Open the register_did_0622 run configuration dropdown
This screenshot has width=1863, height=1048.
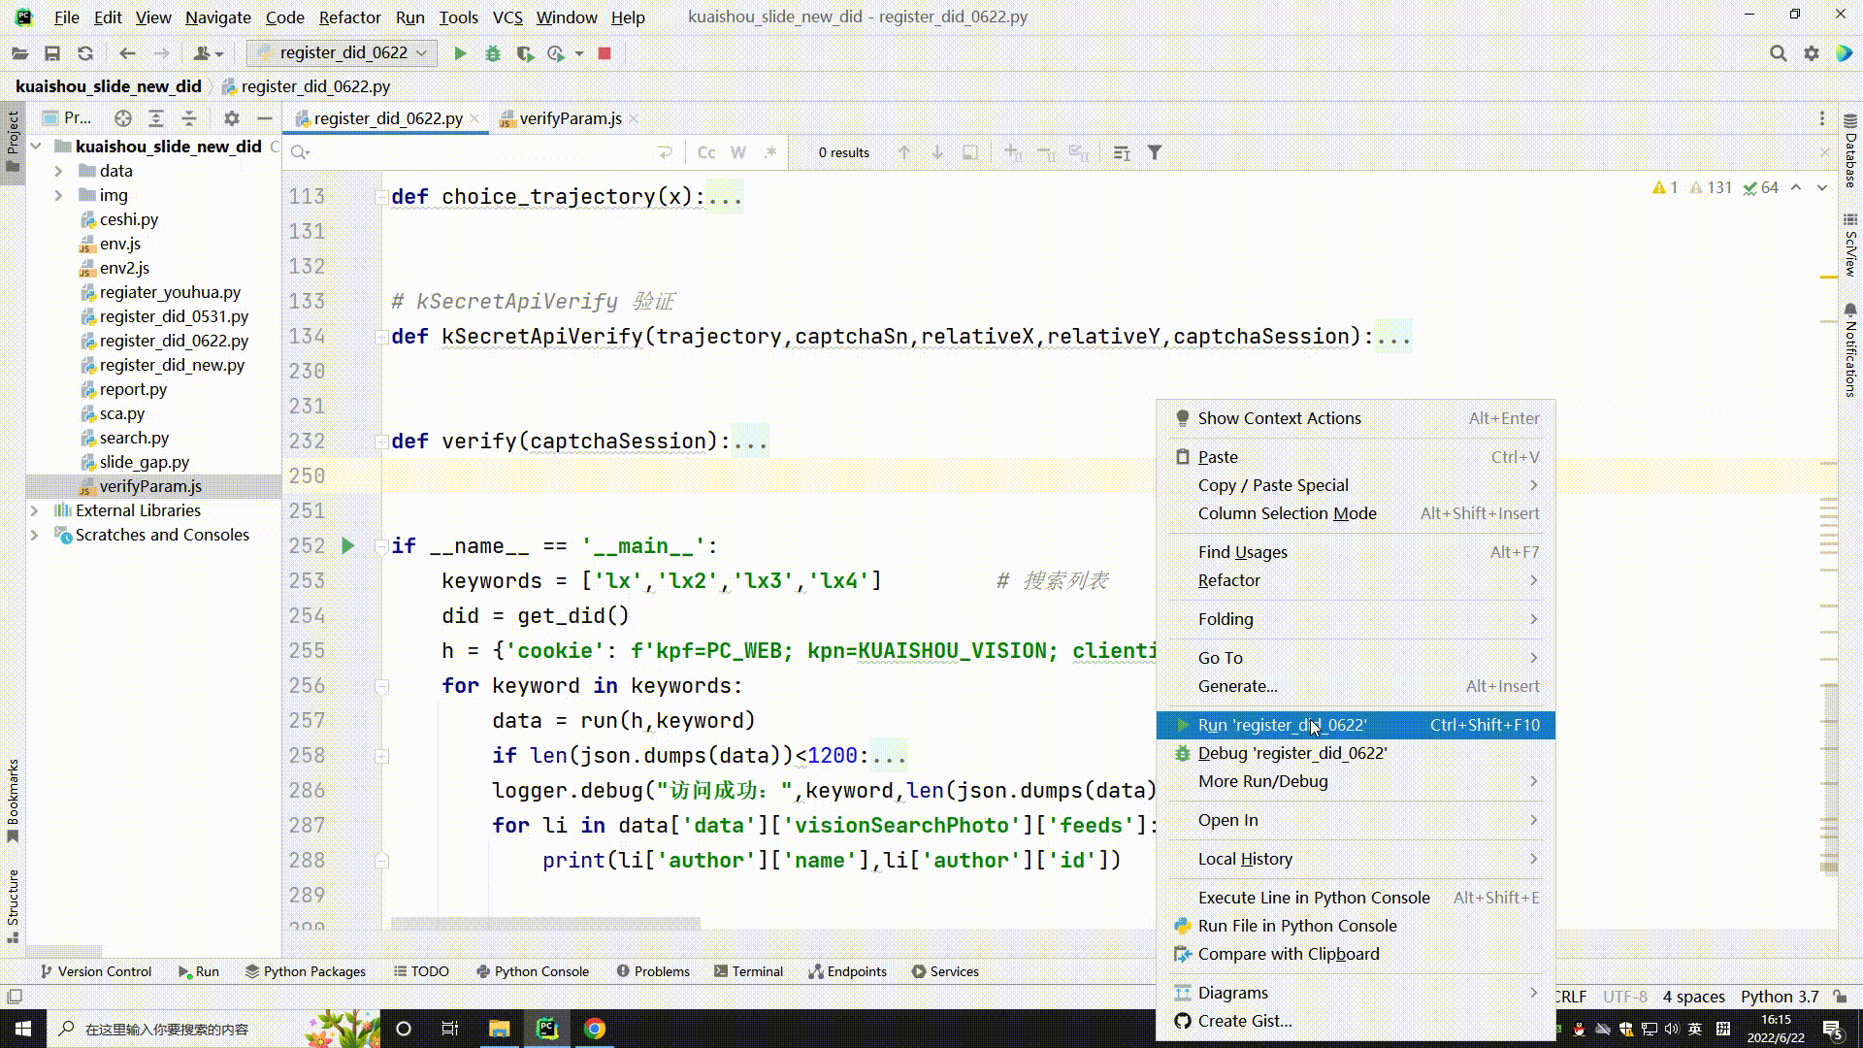(343, 53)
